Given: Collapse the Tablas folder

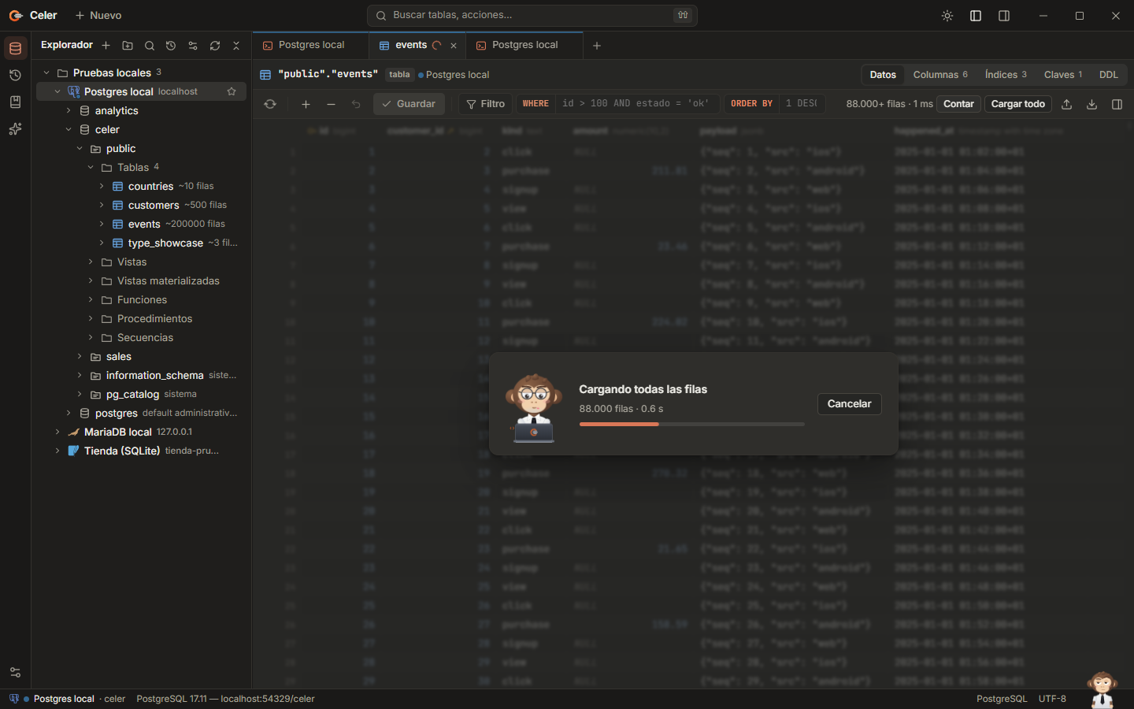Looking at the screenshot, I should 91,167.
